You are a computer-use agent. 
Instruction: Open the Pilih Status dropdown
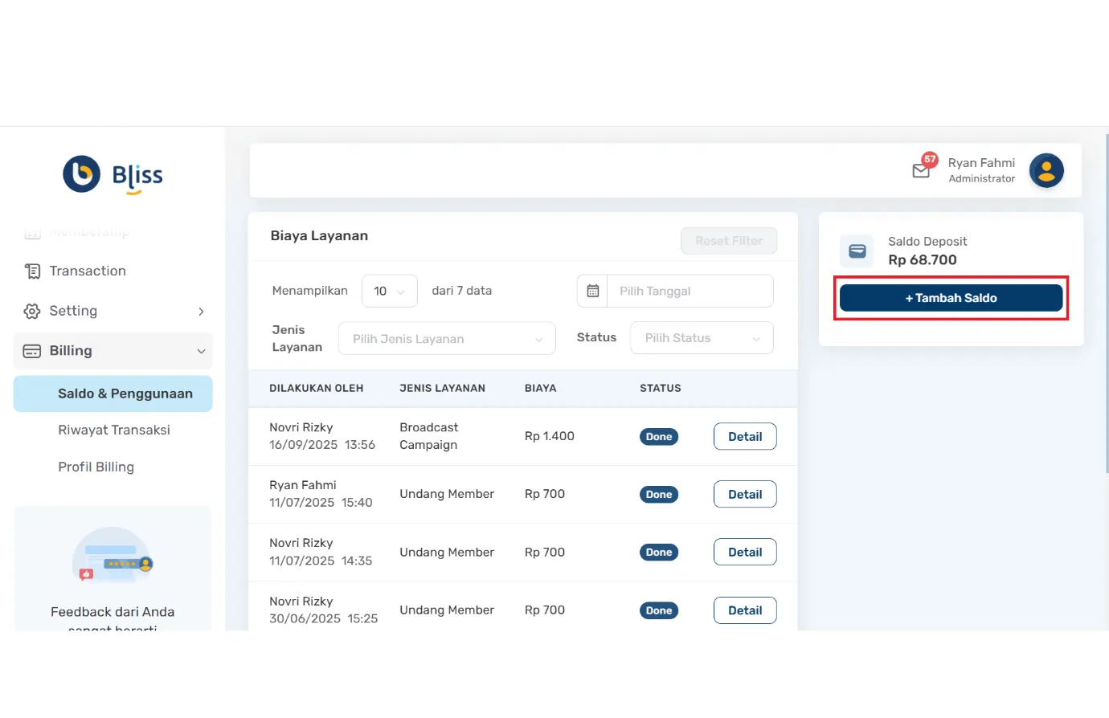tap(702, 338)
